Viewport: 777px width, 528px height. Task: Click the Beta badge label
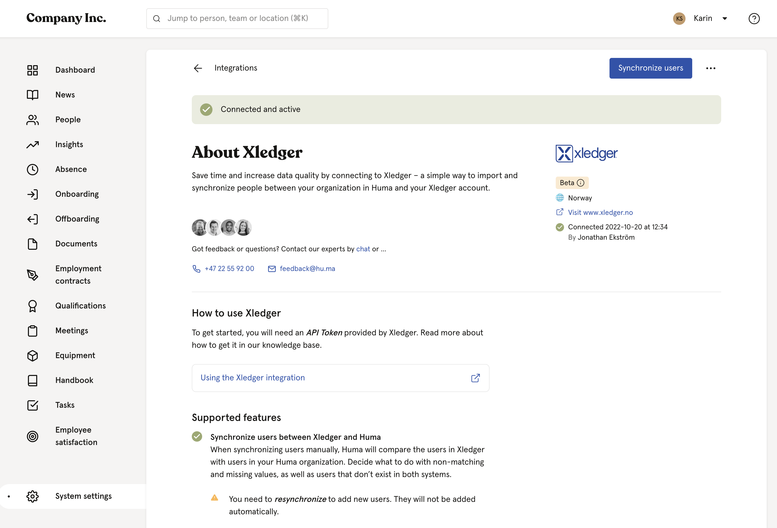(572, 183)
